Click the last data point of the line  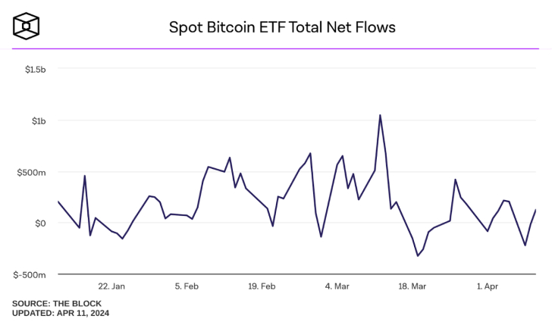tap(535, 210)
